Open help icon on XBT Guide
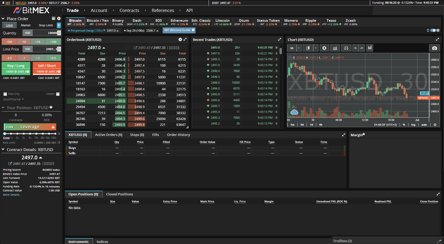The image size is (444, 244). (x=193, y=30)
